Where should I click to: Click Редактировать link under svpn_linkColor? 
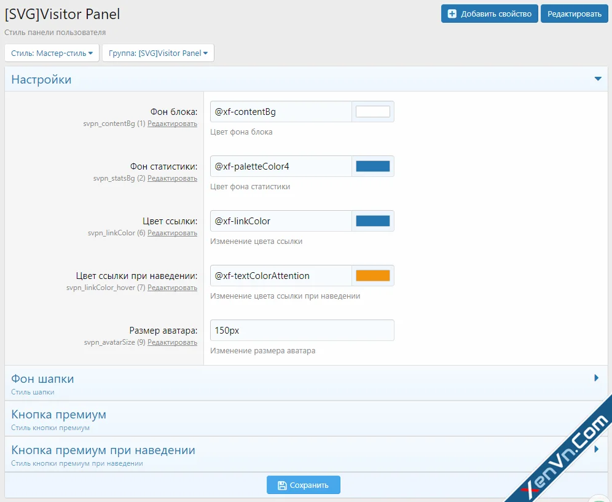point(172,233)
